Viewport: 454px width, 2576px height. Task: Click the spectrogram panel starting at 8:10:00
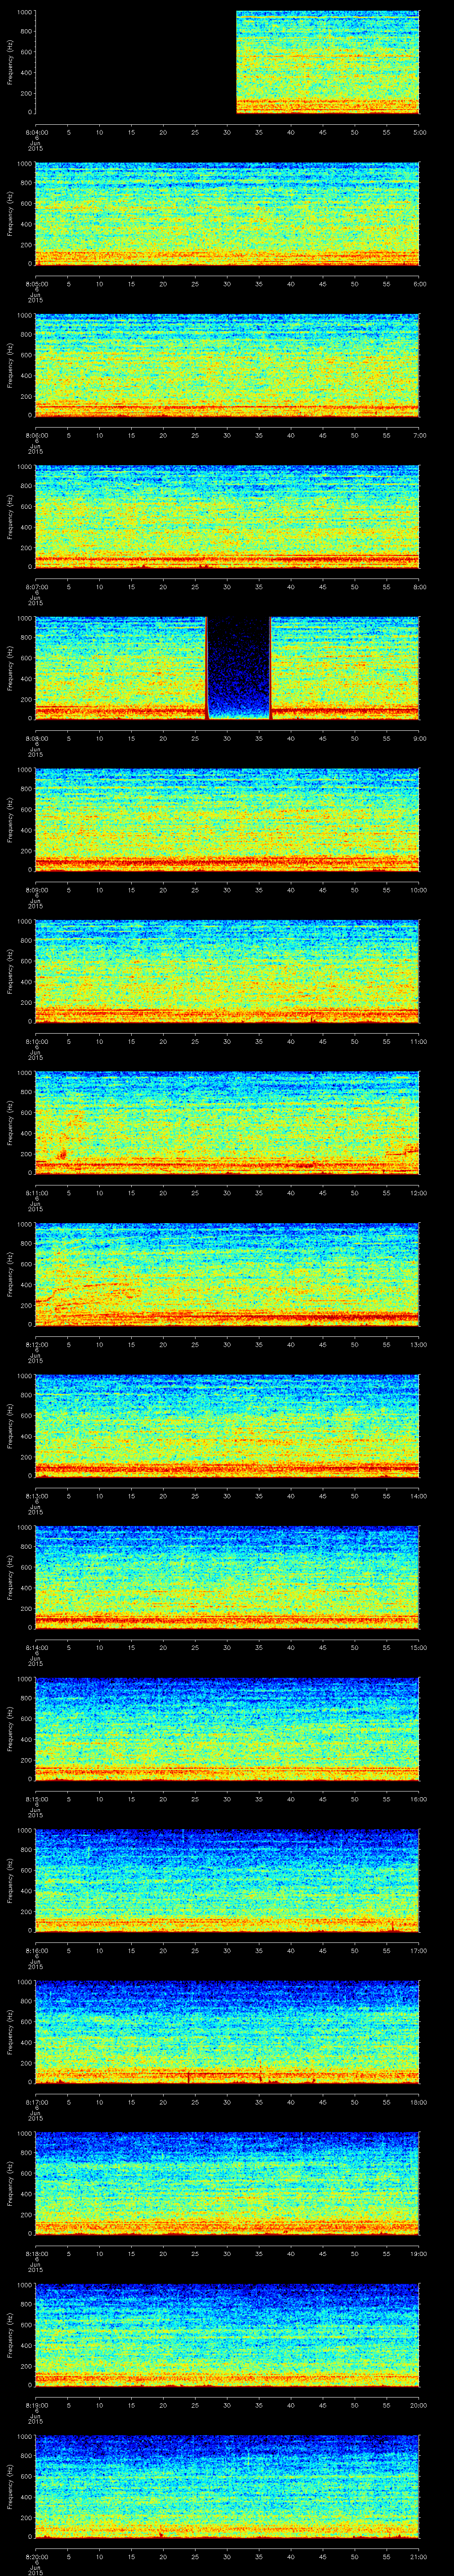click(227, 971)
